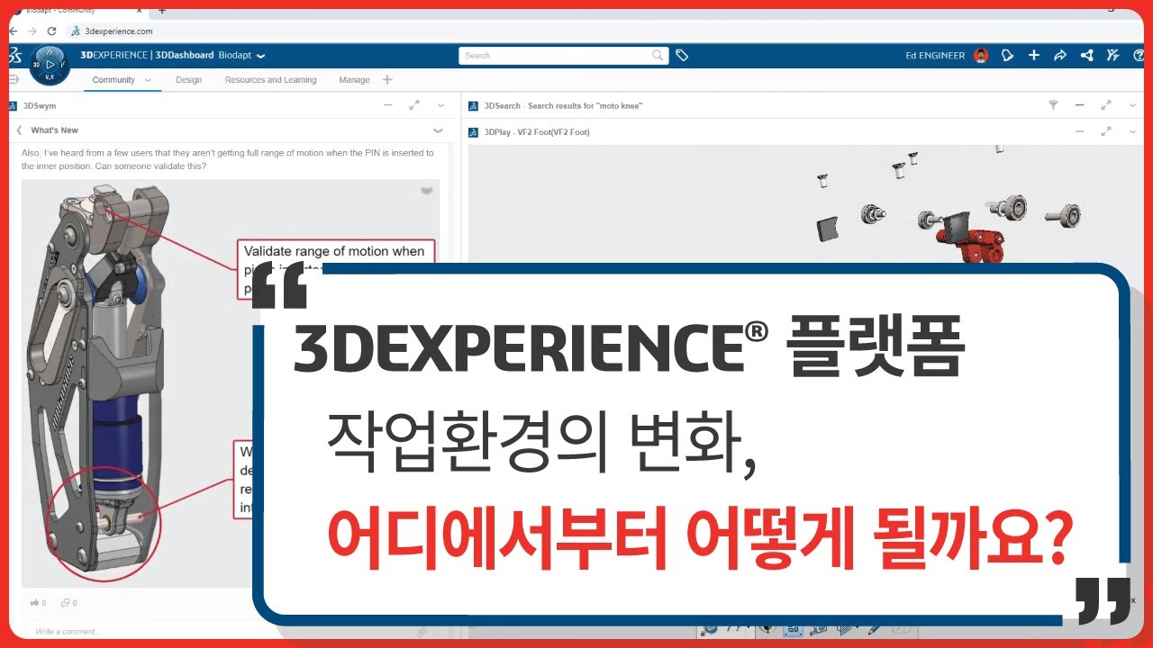Viewport: 1153px width, 648px height.
Task: Minimize the 3DSearch widget
Action: [1079, 105]
